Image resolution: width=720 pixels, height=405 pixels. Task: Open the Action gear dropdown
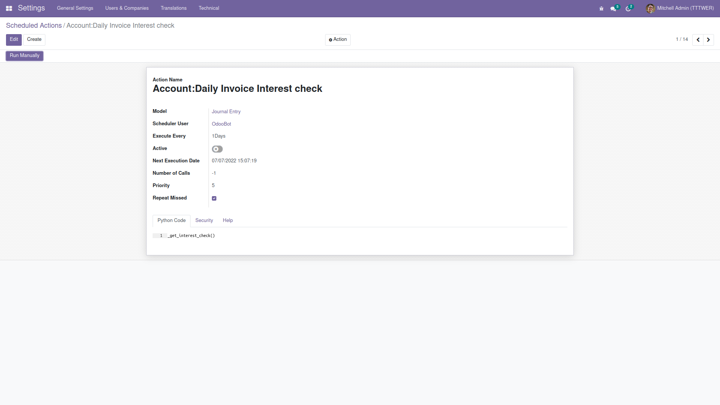(337, 40)
